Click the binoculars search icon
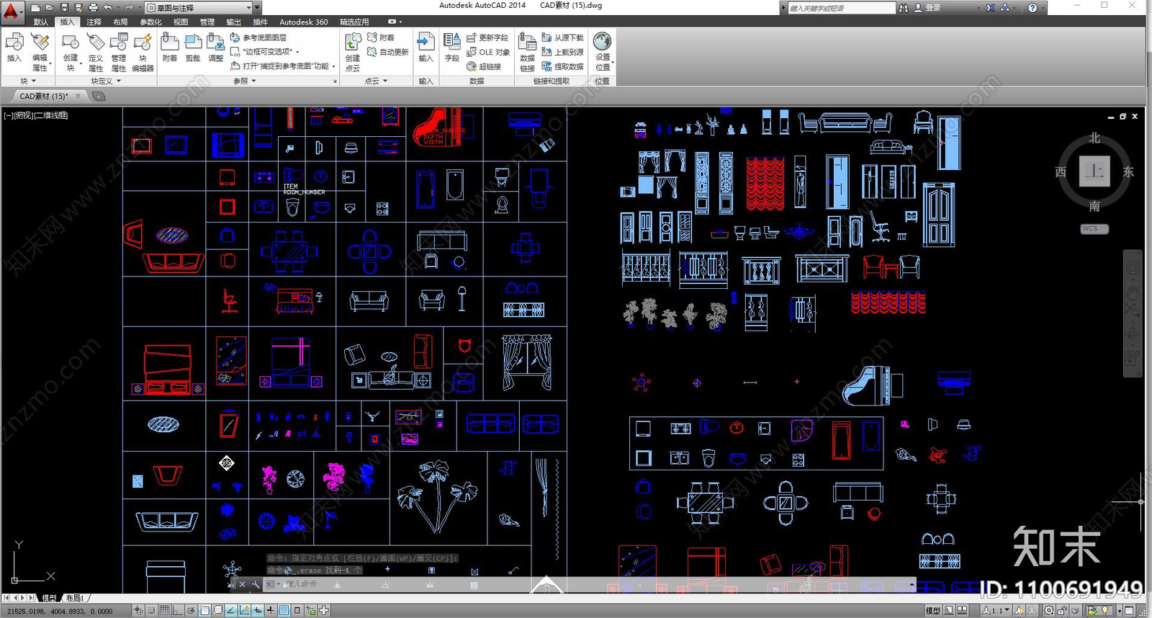This screenshot has width=1152, height=618. pyautogui.click(x=904, y=7)
